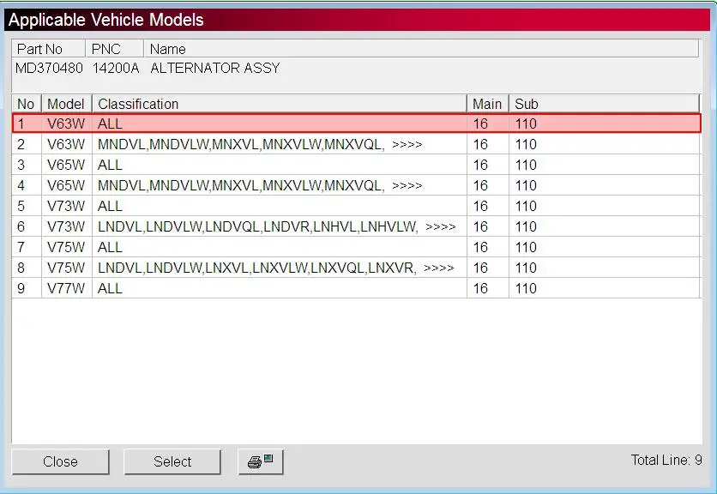
Task: Click part number MD370480
Action: pyautogui.click(x=49, y=68)
